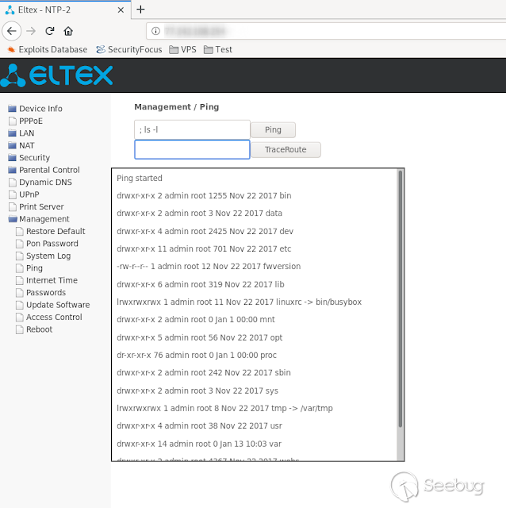Screen dimensions: 506x508
Task: Open Restore Default under Management
Action: [x=51, y=231]
